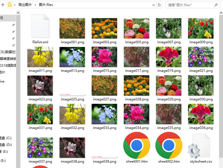Click the folder icon in address bar
Screen dimensions: 223x168
pos(10,5)
